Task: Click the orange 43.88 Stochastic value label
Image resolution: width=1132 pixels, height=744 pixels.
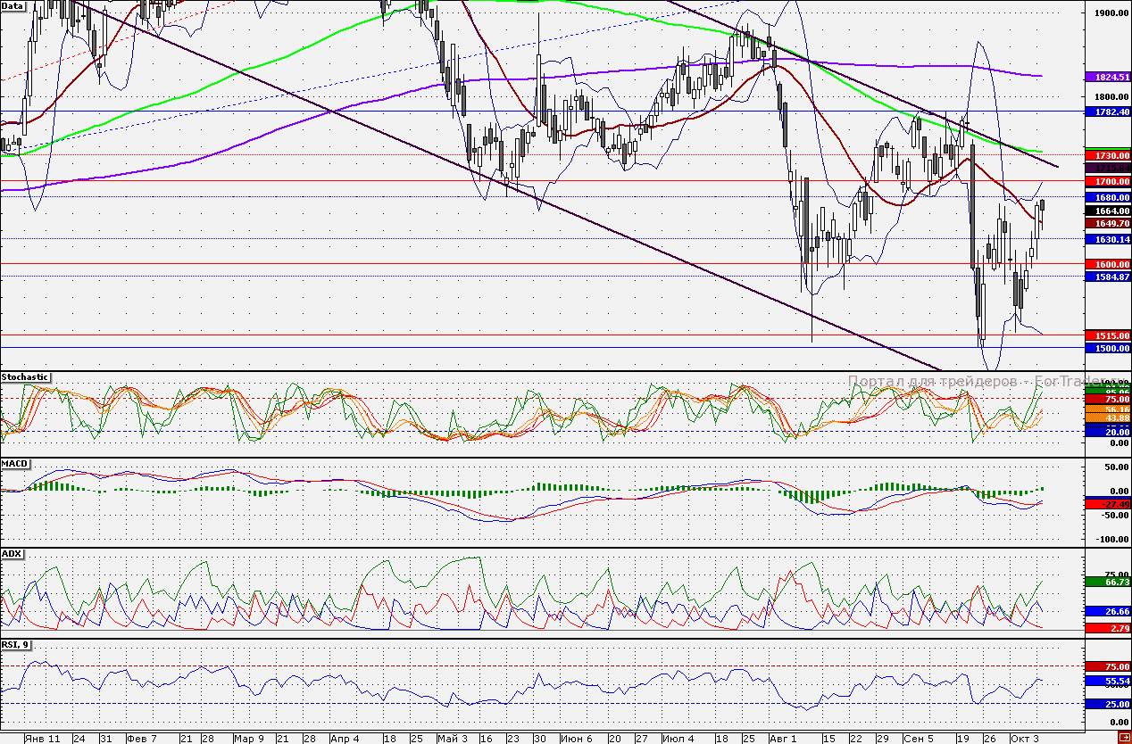Action: click(x=1107, y=416)
